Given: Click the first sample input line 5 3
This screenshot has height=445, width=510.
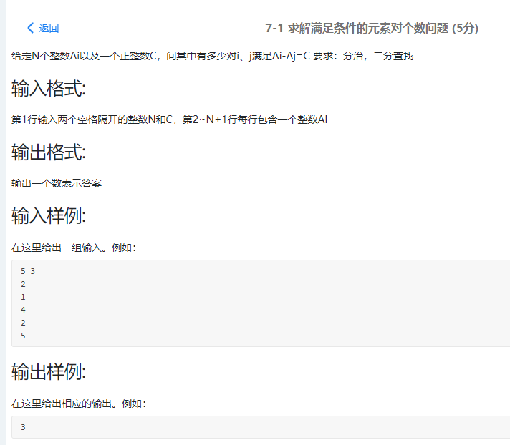Looking at the screenshot, I should pos(28,271).
